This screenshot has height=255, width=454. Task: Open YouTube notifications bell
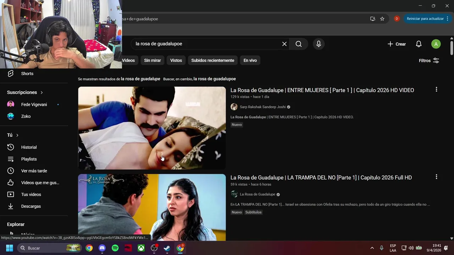(x=419, y=44)
